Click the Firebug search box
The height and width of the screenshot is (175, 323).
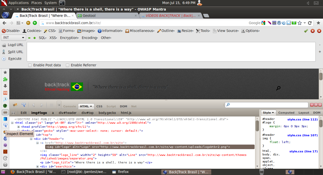(x=267, y=105)
